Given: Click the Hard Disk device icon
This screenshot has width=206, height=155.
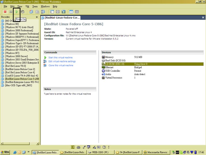Looking at the screenshot, I should point(103,60).
